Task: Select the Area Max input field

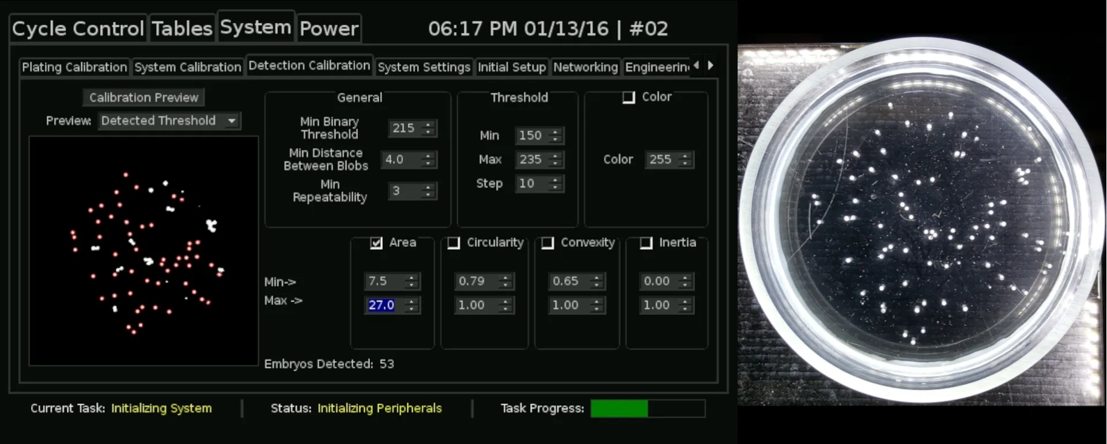Action: tap(384, 305)
